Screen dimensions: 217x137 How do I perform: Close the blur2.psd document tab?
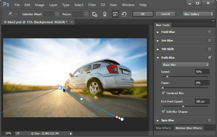coord(72,22)
